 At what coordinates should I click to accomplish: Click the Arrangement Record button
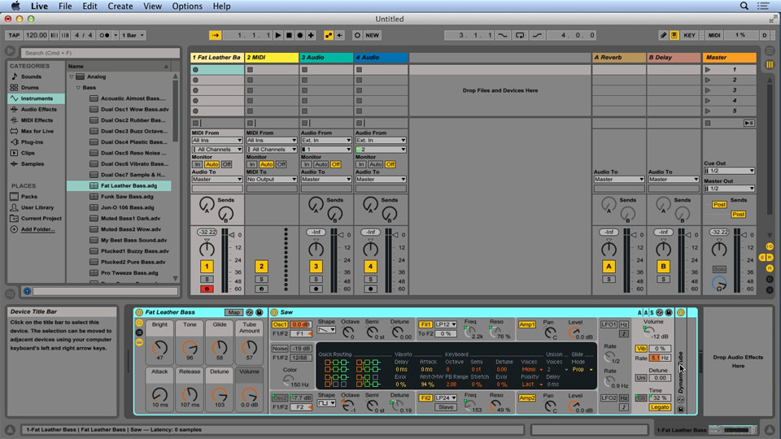coord(300,35)
